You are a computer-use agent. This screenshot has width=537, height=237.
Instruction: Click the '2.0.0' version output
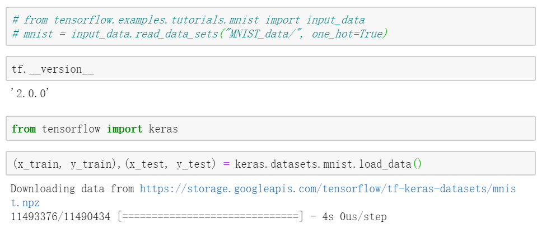[30, 94]
